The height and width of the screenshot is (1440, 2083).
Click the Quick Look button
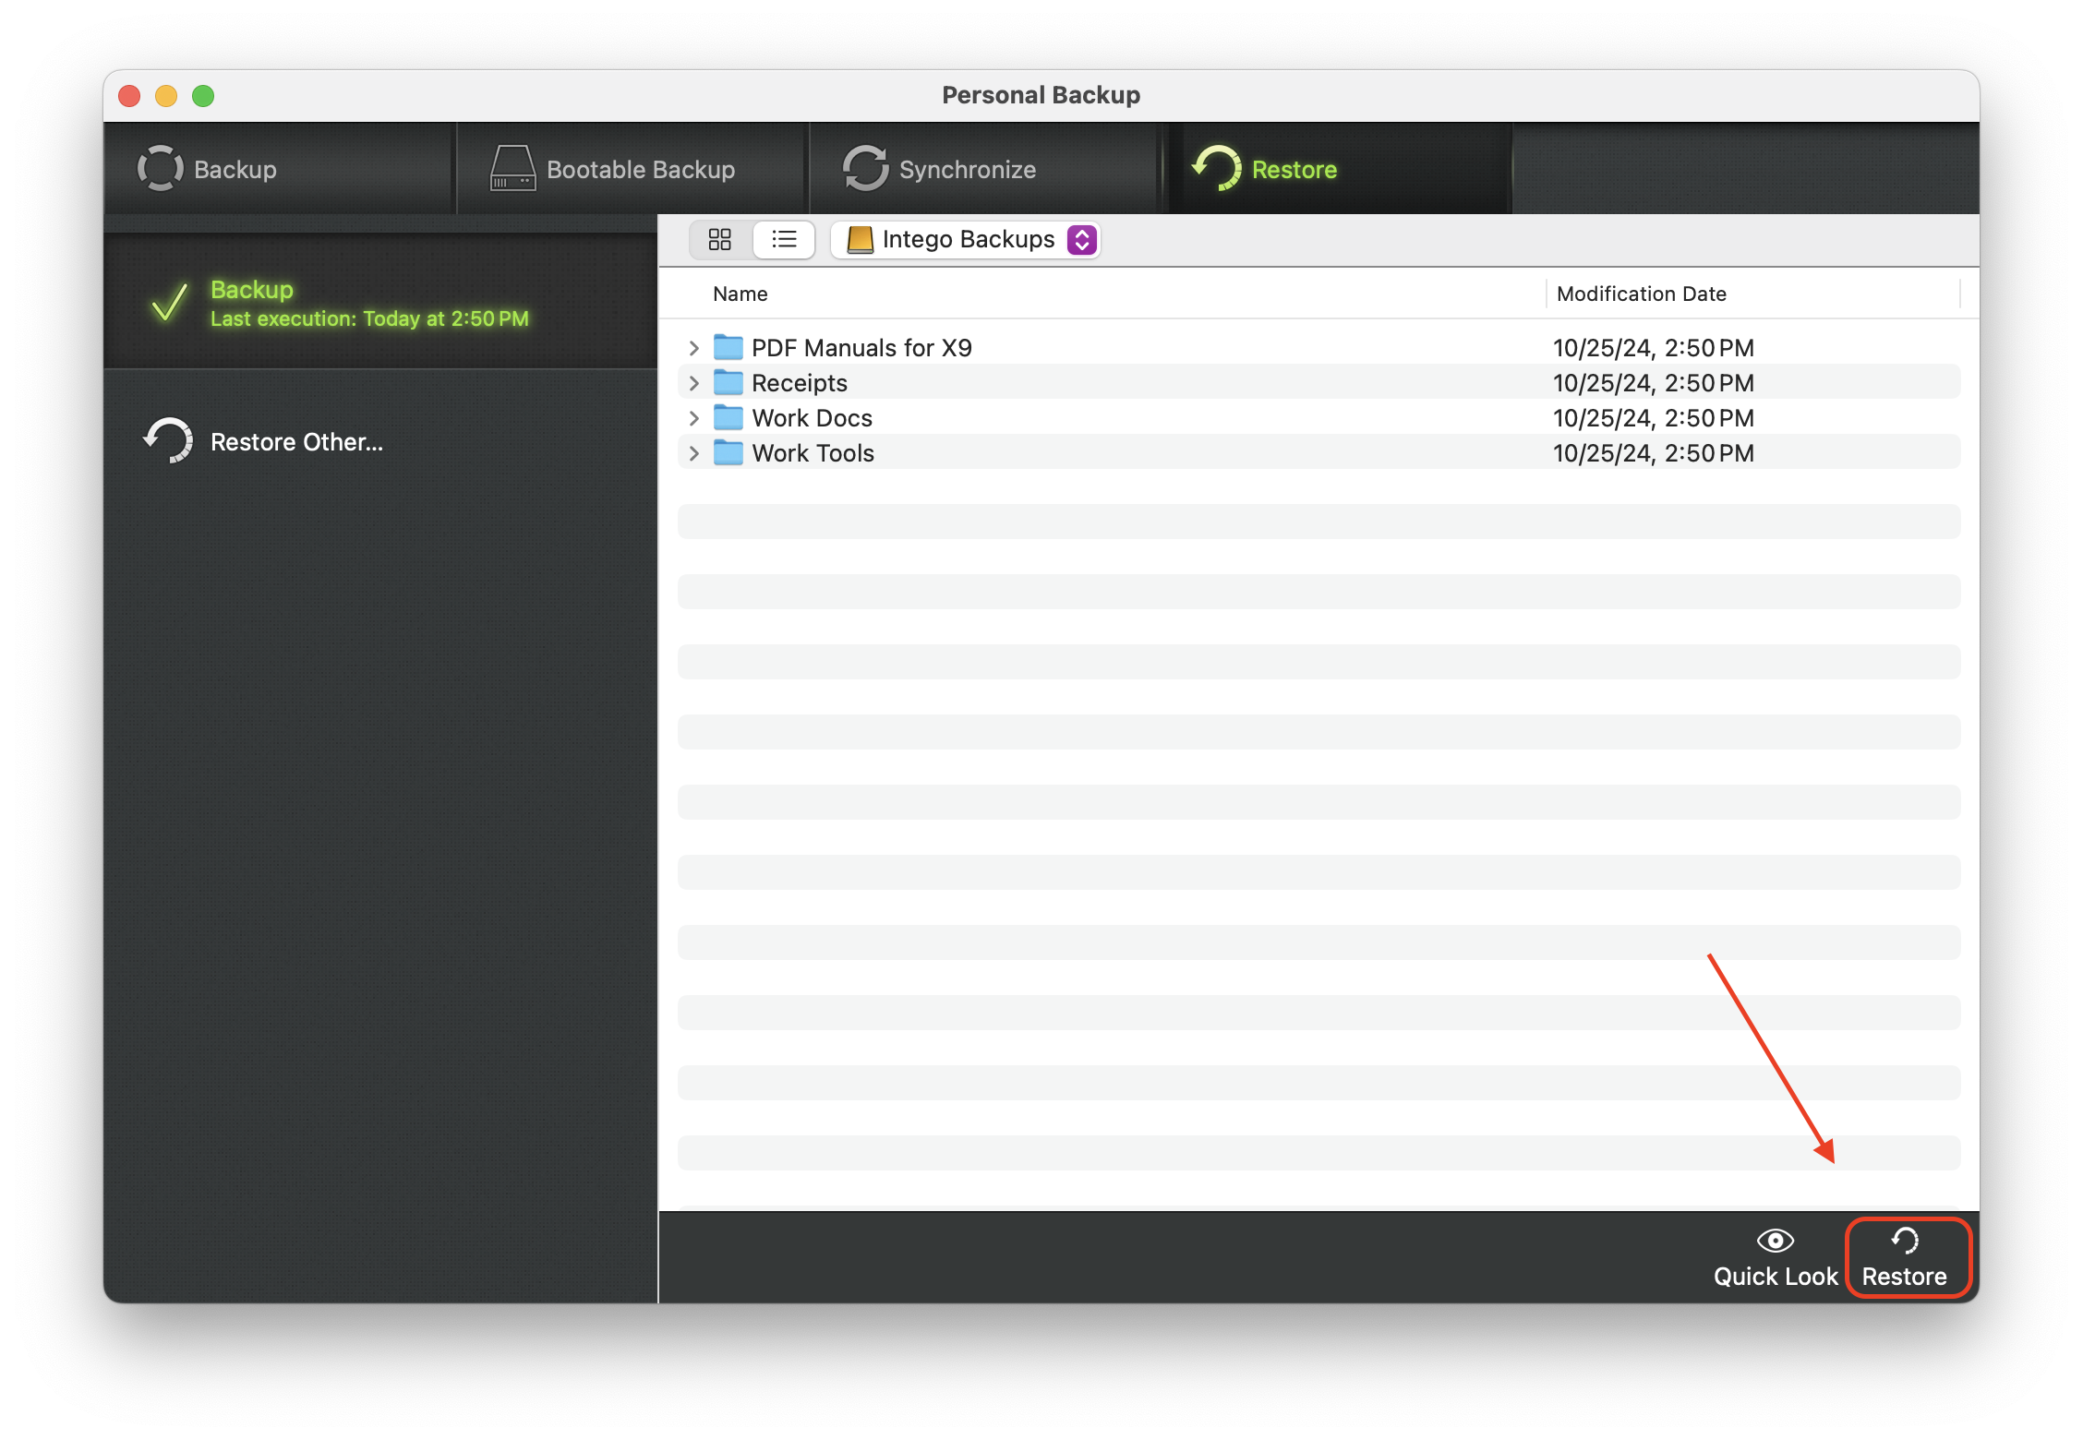(1776, 1258)
